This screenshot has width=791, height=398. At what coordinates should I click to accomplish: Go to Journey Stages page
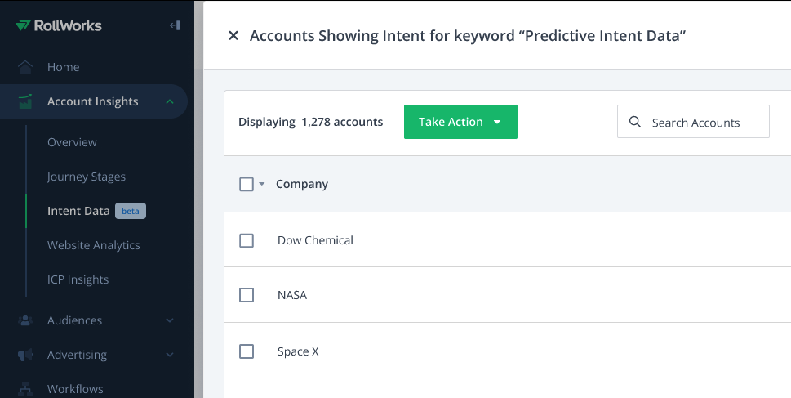pos(87,177)
